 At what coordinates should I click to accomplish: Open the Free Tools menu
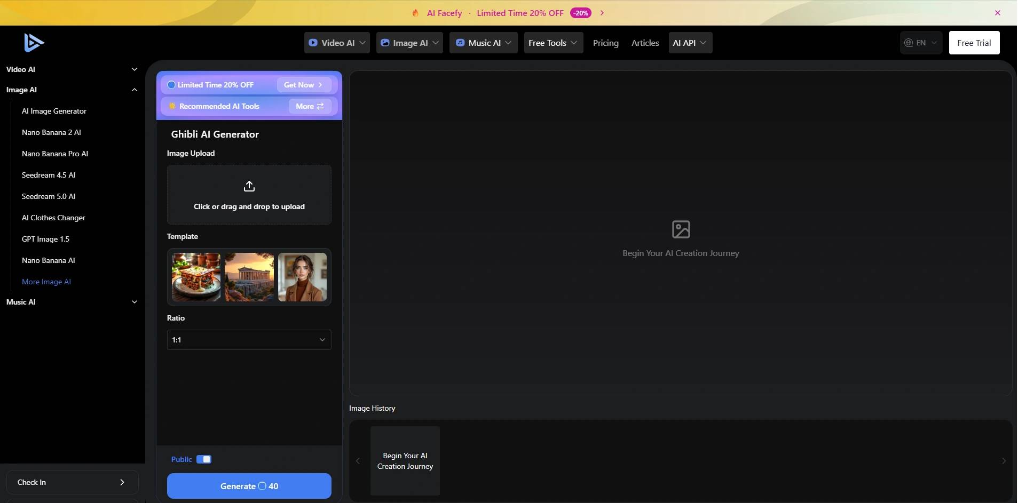[x=553, y=43]
